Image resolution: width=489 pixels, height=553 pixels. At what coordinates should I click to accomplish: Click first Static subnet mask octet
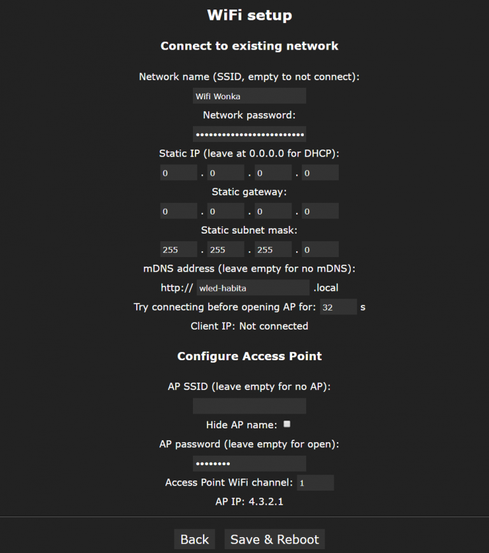[178, 249]
